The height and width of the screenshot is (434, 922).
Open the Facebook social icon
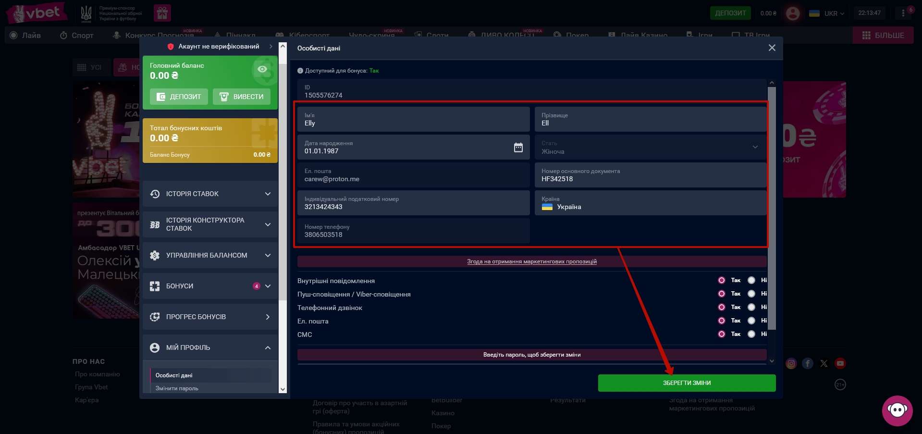point(808,364)
